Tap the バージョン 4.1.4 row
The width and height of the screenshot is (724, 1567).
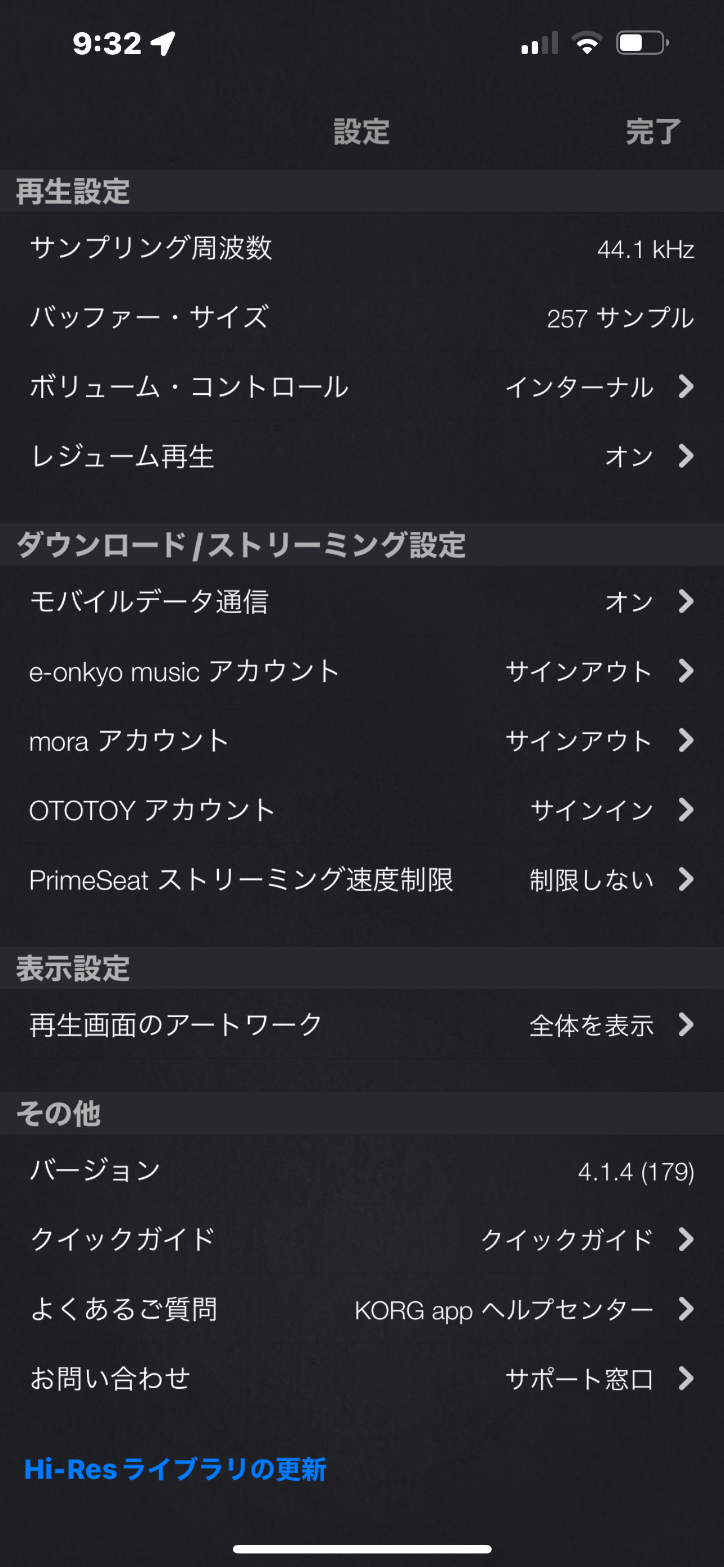[x=361, y=1170]
